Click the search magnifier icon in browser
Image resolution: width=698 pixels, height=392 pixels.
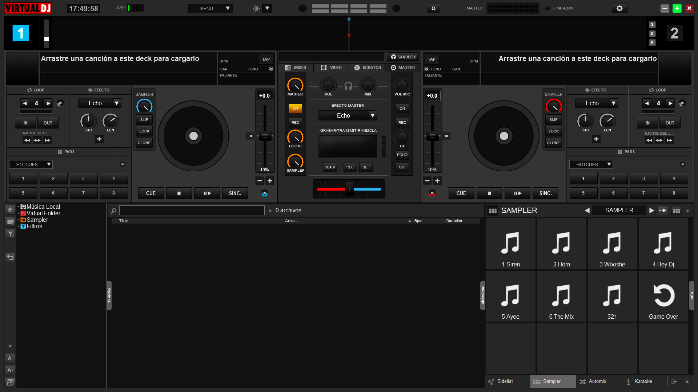pos(114,211)
